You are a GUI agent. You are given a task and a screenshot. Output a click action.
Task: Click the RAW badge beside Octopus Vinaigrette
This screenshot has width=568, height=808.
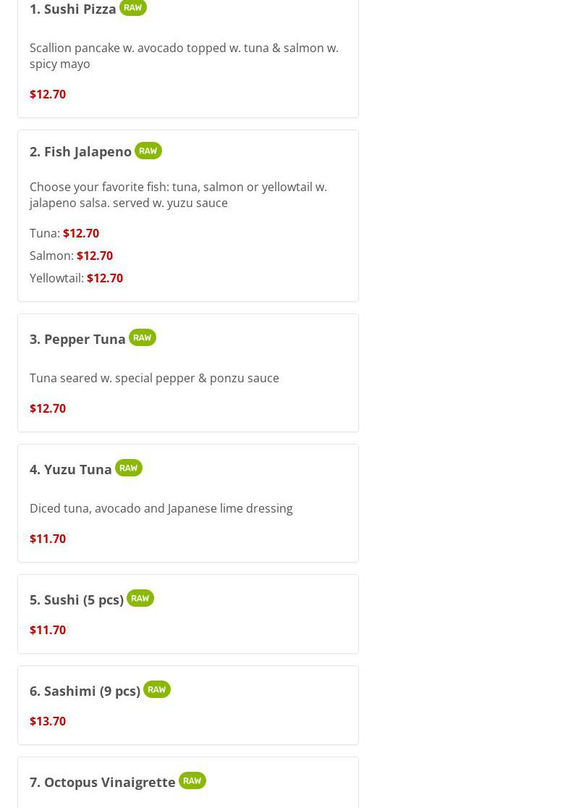coord(192,780)
